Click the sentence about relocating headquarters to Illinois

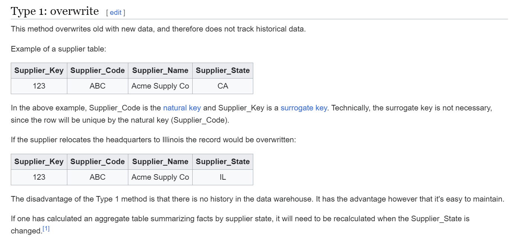coord(153,140)
